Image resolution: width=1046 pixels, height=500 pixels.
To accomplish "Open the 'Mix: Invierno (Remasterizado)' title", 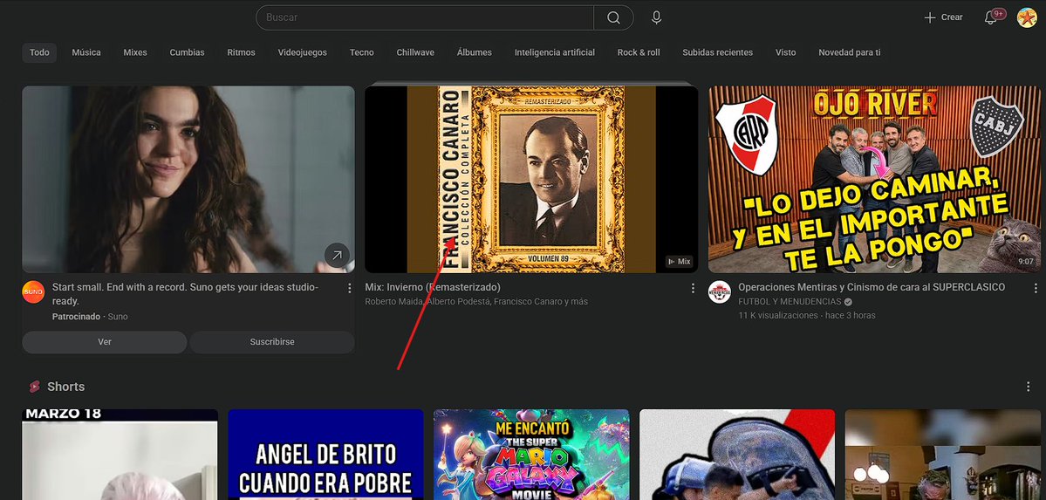I will point(433,287).
